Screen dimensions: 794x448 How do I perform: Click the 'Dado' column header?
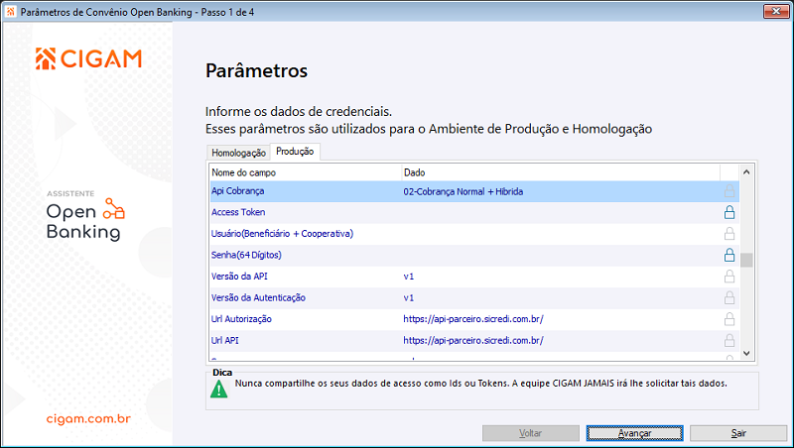point(561,172)
